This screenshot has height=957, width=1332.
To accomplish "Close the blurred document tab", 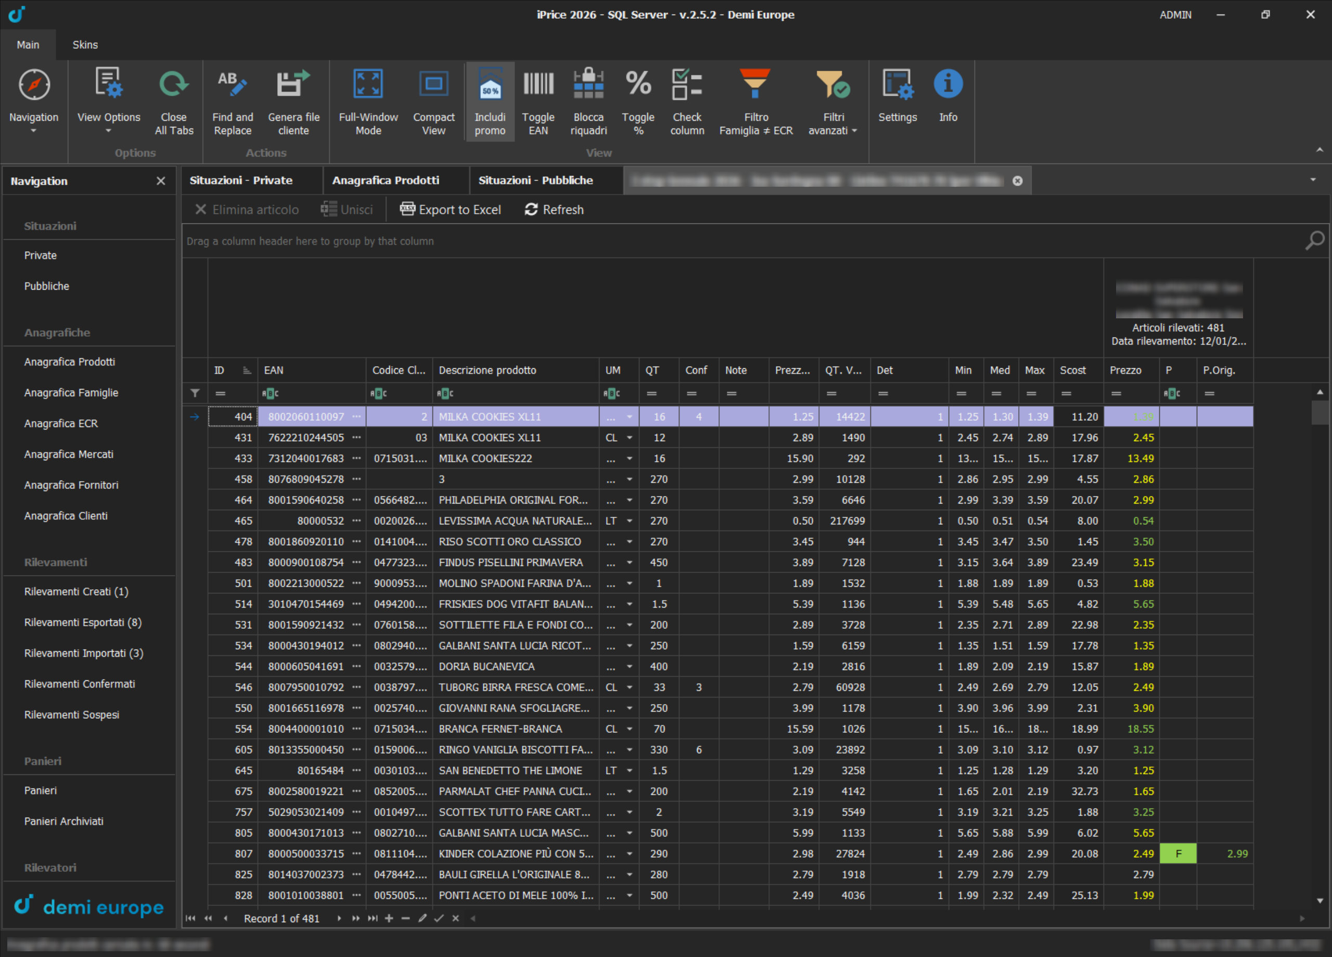I will coord(1017,181).
